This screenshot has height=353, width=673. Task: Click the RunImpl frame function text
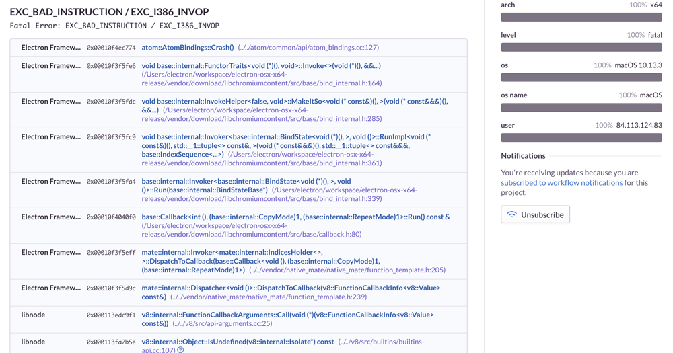click(x=286, y=145)
